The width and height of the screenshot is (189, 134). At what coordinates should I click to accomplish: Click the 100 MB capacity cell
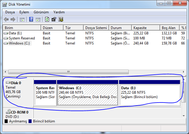(139, 38)
